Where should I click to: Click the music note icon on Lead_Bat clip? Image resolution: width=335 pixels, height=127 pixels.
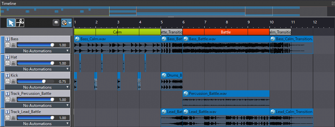[164, 112]
